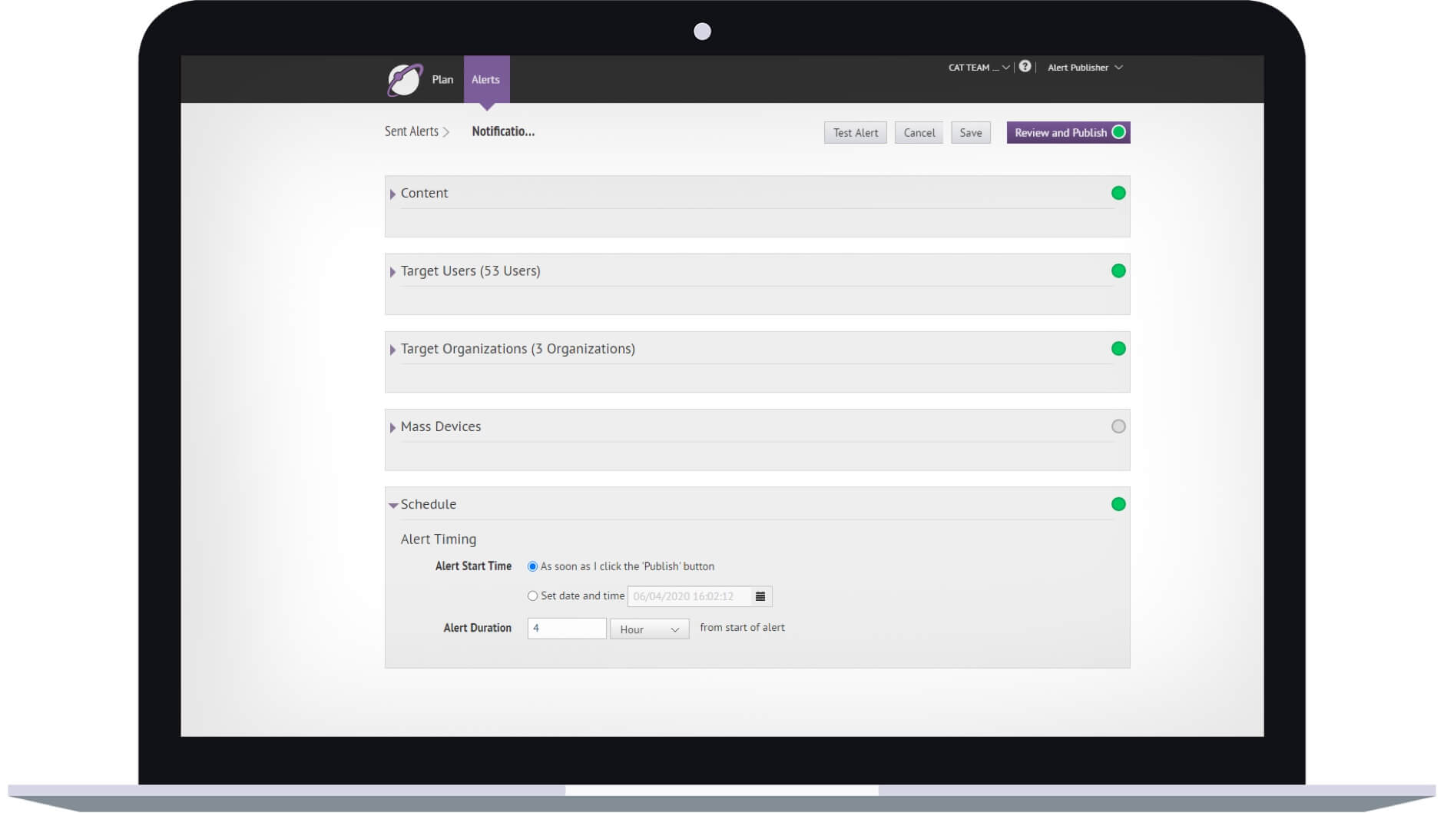
Task: Click the planet logo icon
Action: point(404,80)
